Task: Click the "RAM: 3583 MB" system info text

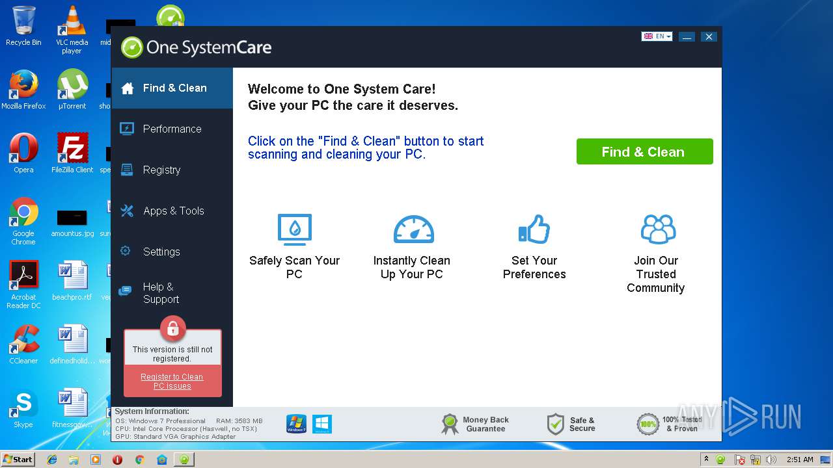Action: pos(239,421)
